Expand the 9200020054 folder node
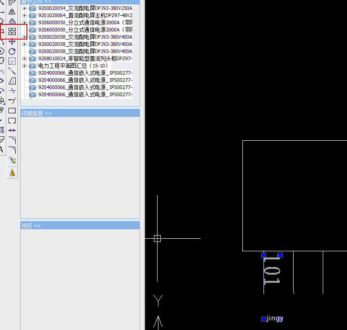This screenshot has width=347, height=330. [24, 8]
